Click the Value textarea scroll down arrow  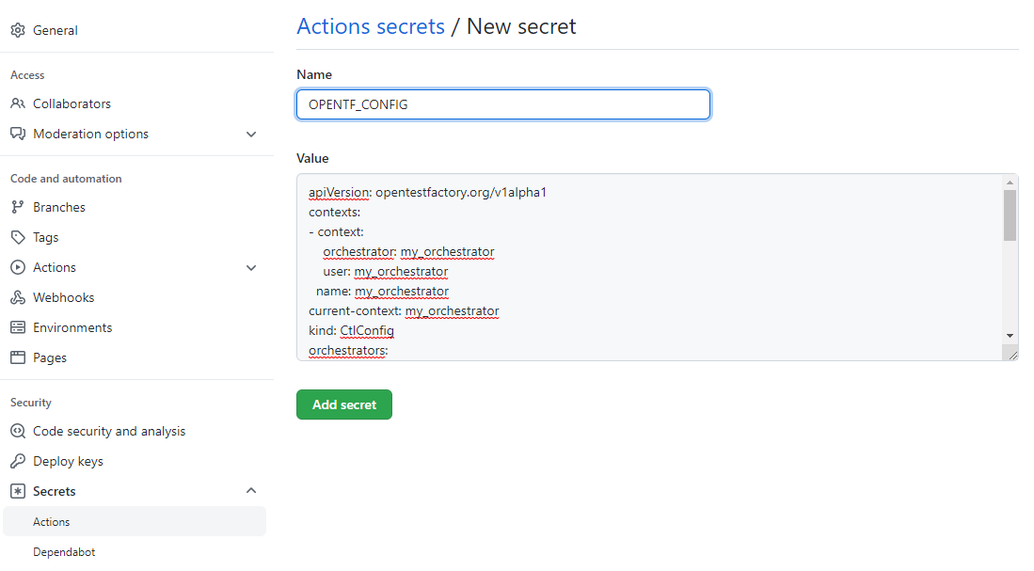[x=1010, y=336]
